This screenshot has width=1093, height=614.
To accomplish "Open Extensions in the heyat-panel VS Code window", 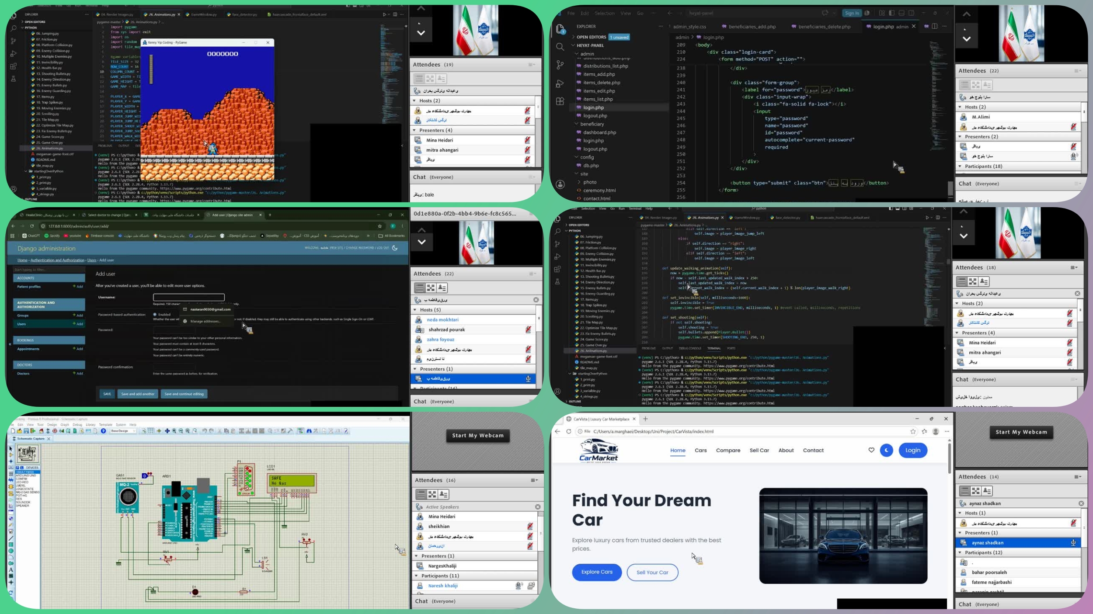I will click(560, 101).
